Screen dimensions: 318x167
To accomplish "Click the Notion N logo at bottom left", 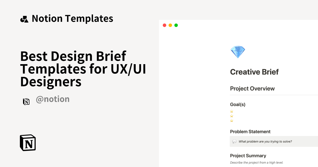I will [x=28, y=143].
